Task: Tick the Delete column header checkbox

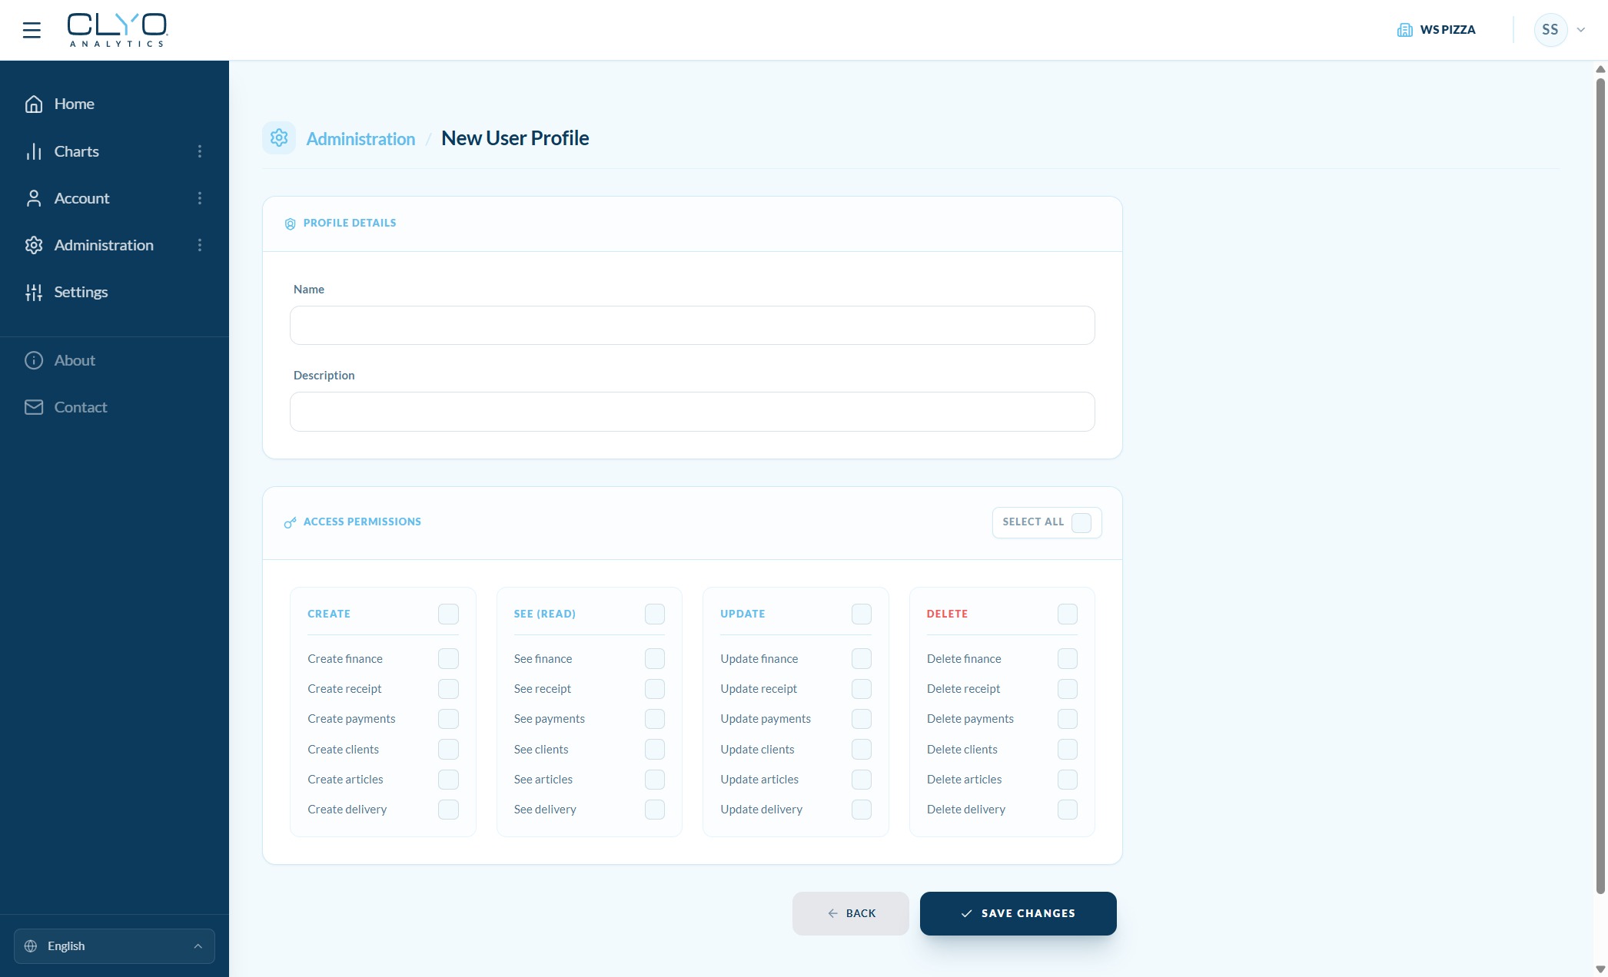Action: click(x=1067, y=614)
